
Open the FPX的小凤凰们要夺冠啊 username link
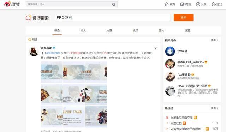[x=192, y=86]
